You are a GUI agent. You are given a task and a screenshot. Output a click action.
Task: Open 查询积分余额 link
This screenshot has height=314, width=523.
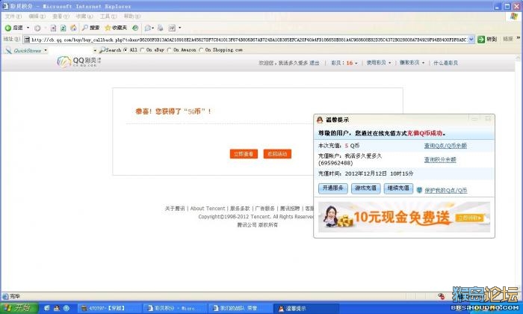(440, 159)
